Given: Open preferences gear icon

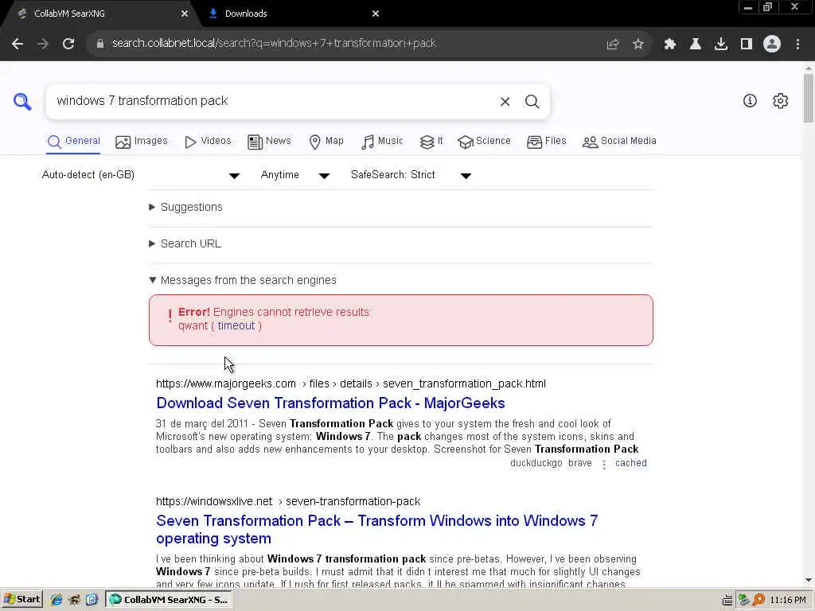Looking at the screenshot, I should click(x=780, y=101).
